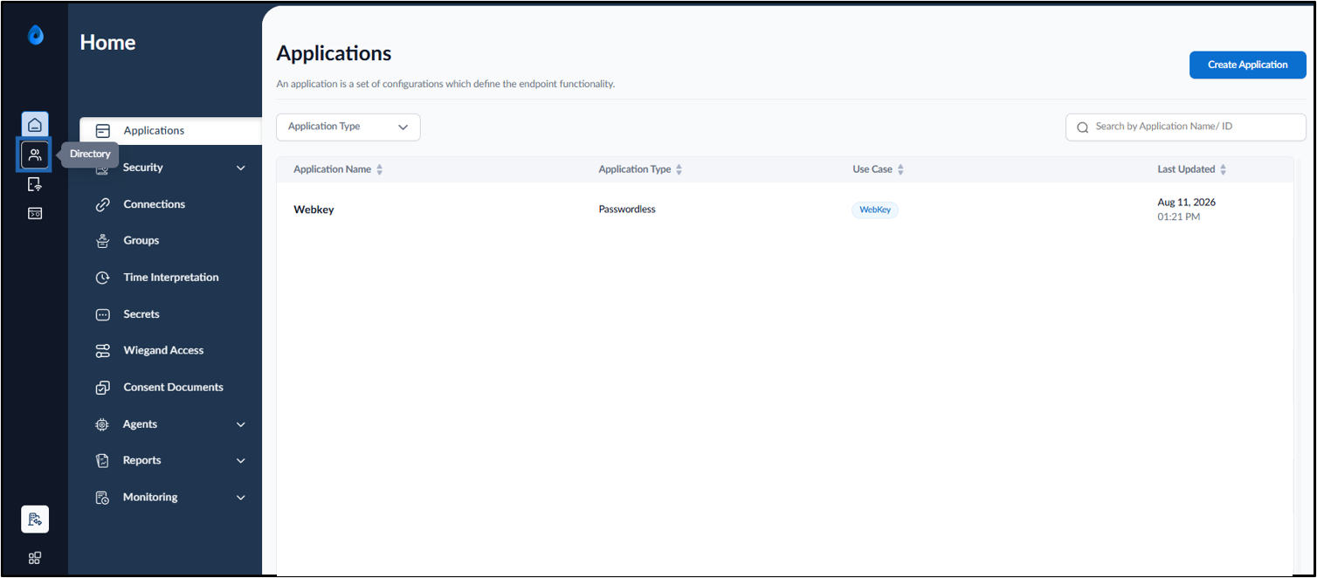Click the Wiegand Access icon
This screenshot has width=1317, height=578.
(x=103, y=351)
